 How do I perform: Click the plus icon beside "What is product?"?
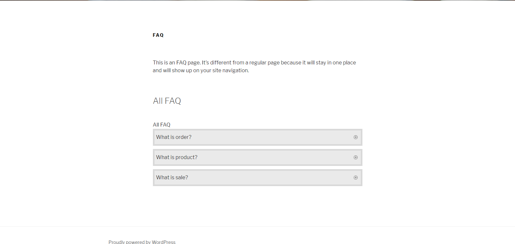pos(356,157)
